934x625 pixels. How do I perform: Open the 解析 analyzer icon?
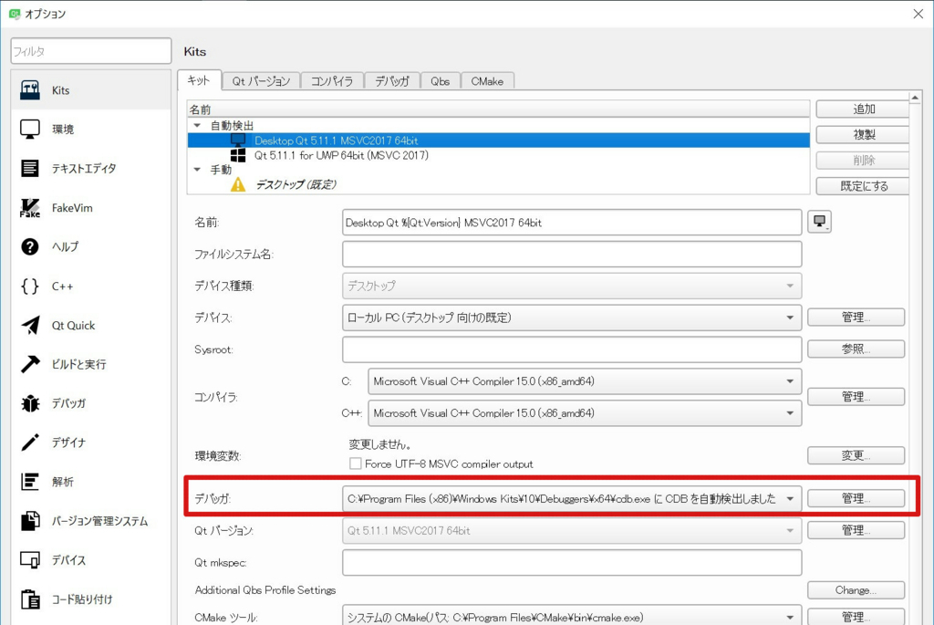pyautogui.click(x=30, y=482)
